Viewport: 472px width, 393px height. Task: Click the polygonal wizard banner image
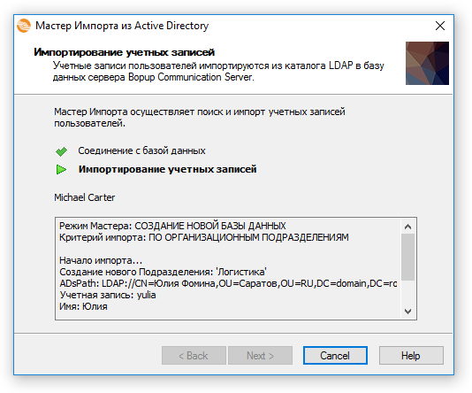pos(427,64)
